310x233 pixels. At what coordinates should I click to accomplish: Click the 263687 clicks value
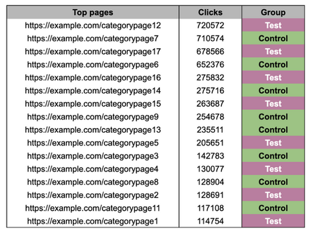tap(210, 104)
